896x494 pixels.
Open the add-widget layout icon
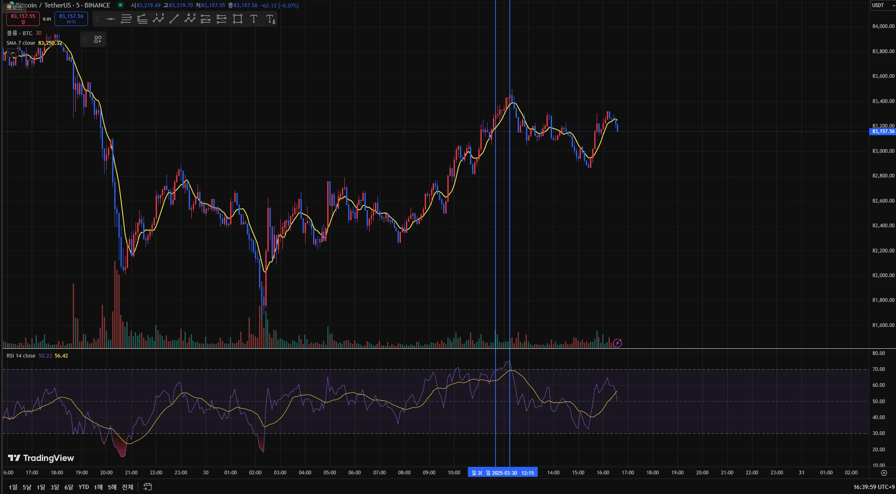tap(98, 40)
